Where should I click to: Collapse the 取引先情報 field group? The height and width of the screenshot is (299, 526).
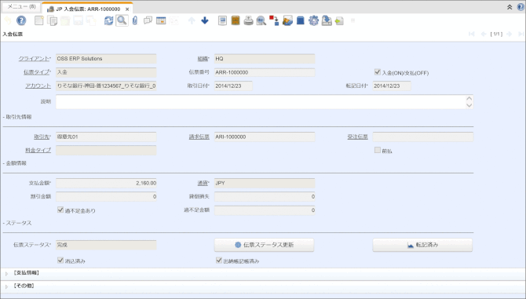[x=17, y=117]
